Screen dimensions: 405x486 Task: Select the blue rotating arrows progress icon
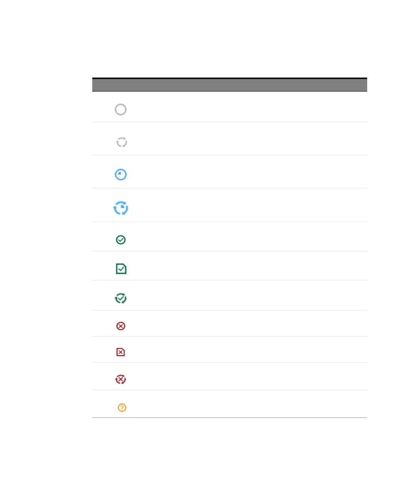[121, 208]
